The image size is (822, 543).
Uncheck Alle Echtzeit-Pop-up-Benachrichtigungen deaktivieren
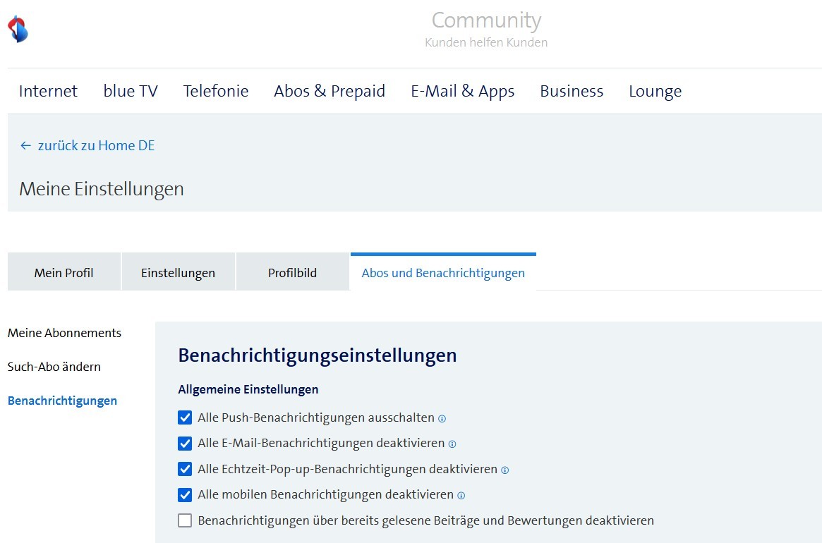click(185, 469)
